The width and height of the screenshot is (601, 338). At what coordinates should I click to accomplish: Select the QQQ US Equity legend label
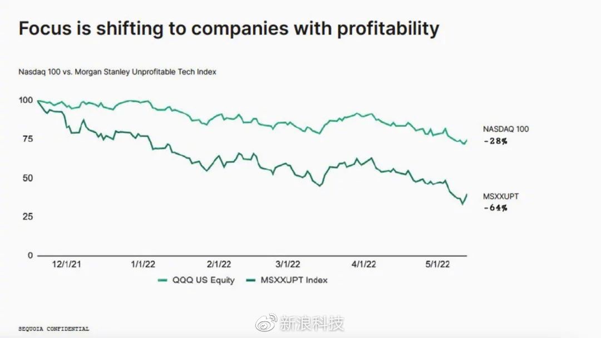click(203, 280)
